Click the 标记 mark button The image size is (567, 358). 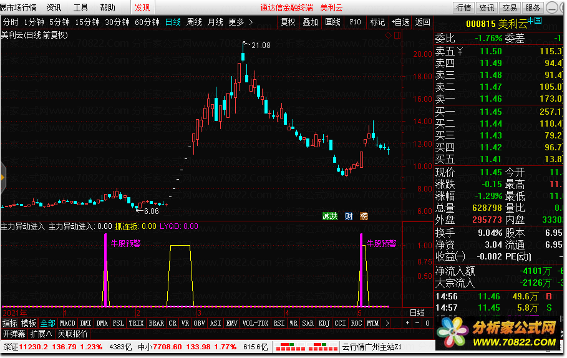(x=377, y=22)
